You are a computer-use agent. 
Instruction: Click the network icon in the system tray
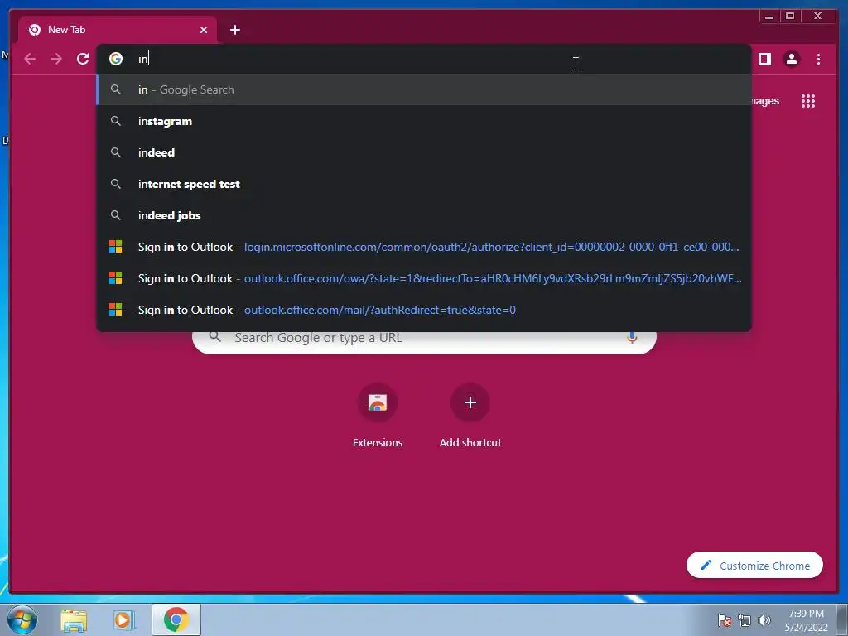pos(744,620)
